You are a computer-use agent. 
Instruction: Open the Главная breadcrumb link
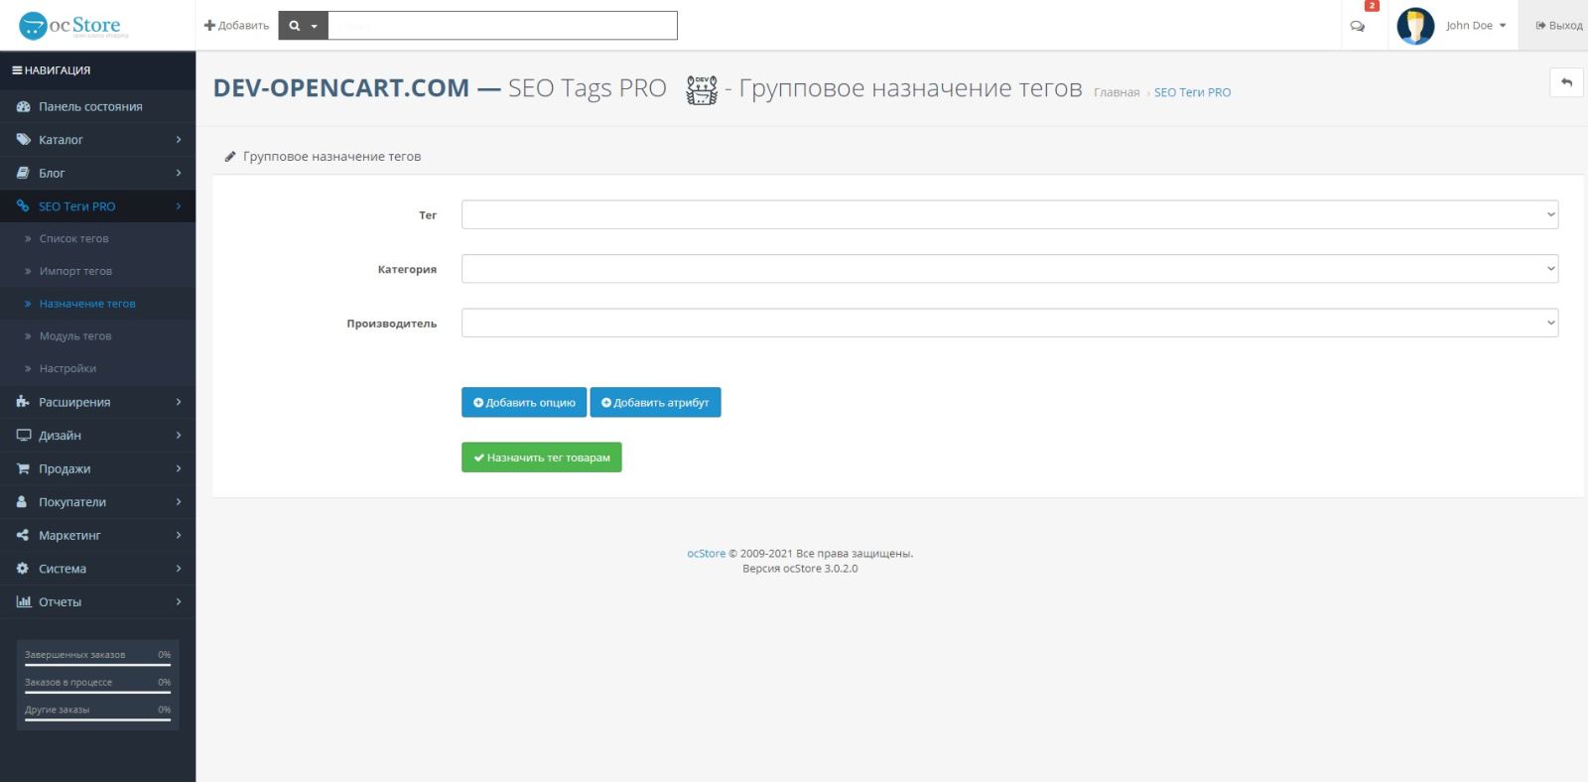click(1117, 92)
